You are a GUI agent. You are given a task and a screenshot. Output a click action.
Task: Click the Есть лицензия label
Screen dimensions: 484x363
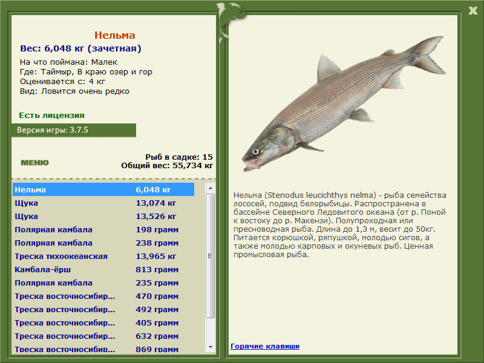click(51, 115)
